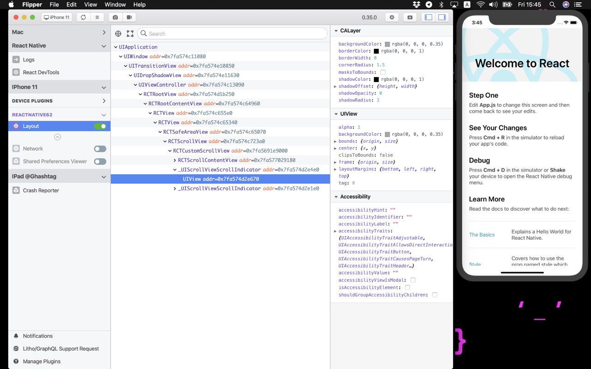Image resolution: width=591 pixels, height=369 pixels.
Task: Click the Bluetooth icon in menu bar
Action: click(441, 5)
